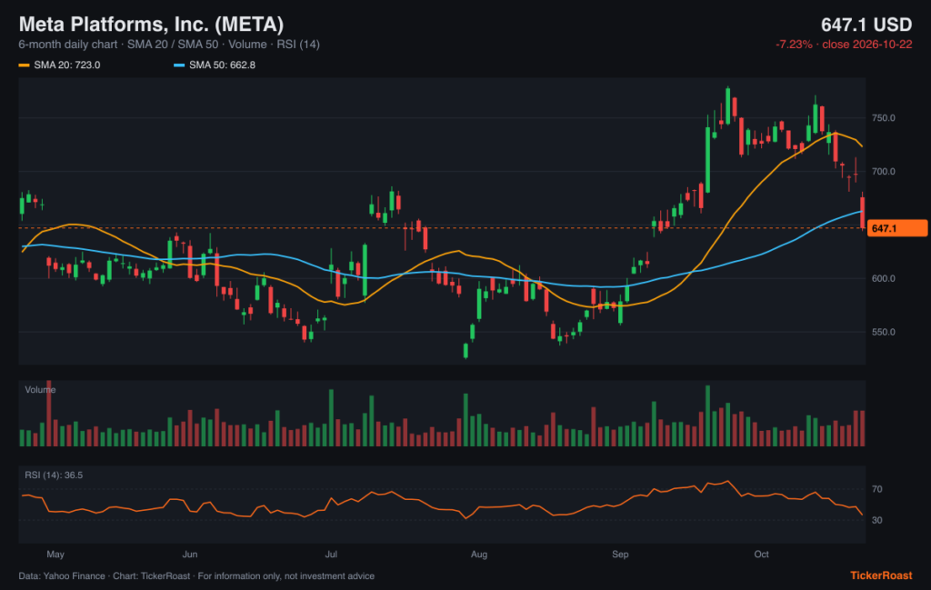The width and height of the screenshot is (931, 590).
Task: Click the orange SMA 20 legend swatch
Action: click(x=24, y=65)
